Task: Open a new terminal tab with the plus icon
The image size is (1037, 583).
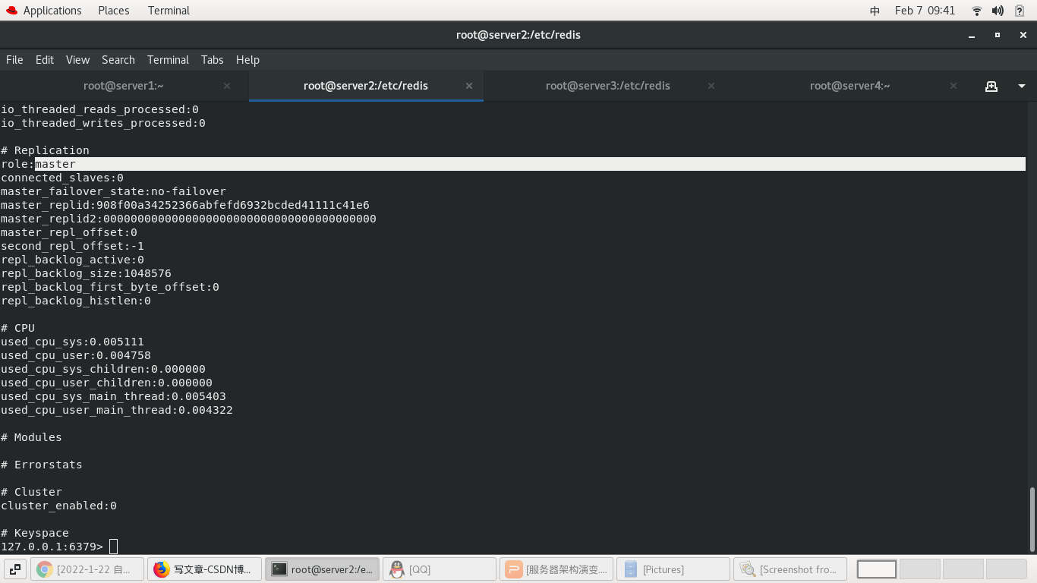Action: click(991, 86)
